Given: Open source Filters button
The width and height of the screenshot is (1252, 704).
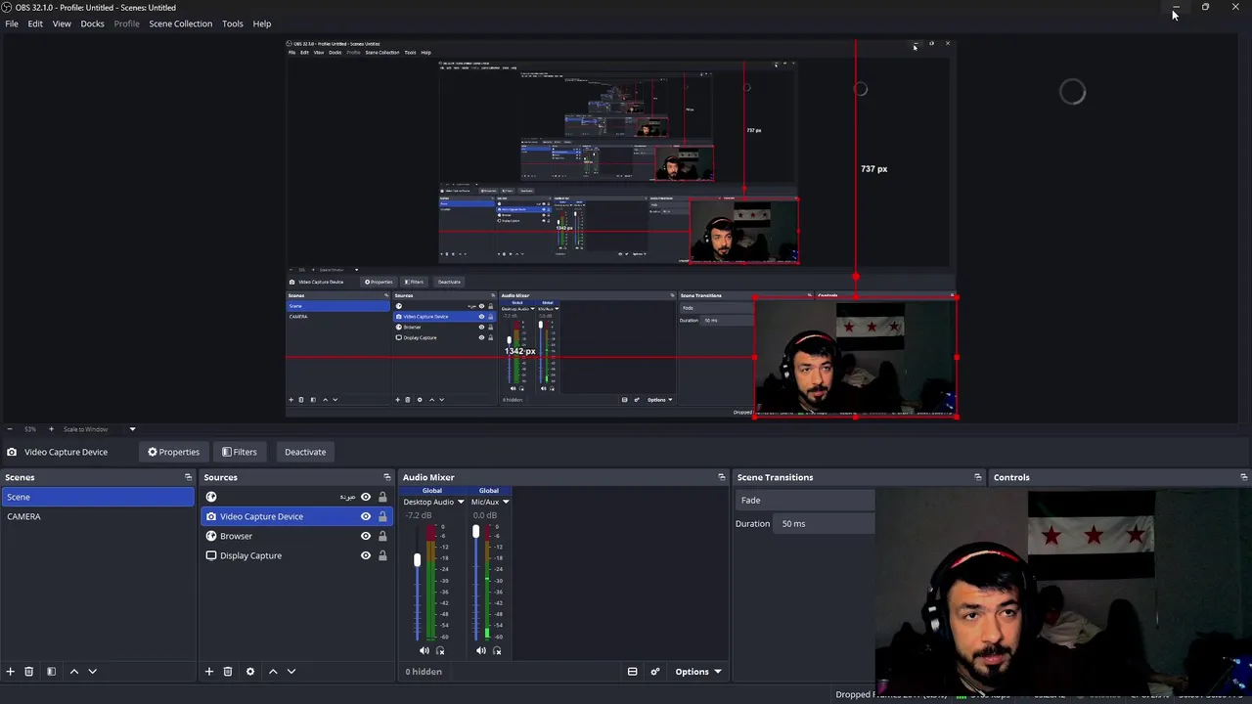Looking at the screenshot, I should [239, 452].
